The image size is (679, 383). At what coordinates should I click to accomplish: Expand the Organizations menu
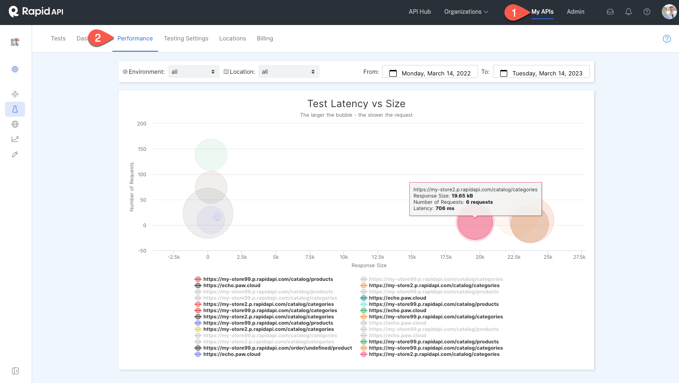pyautogui.click(x=466, y=12)
